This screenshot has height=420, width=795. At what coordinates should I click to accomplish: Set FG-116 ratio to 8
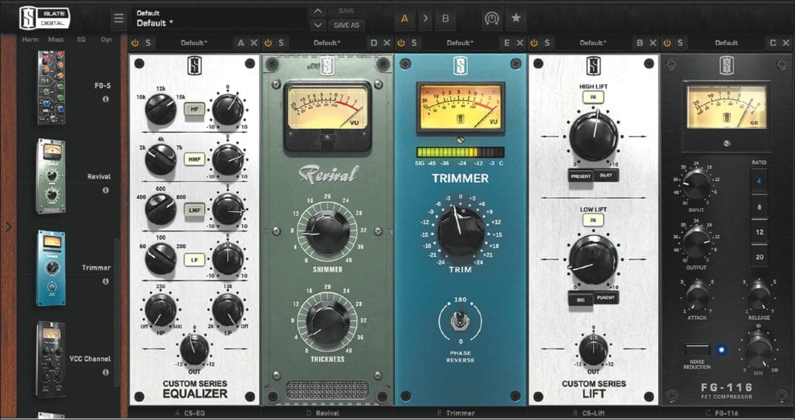click(759, 207)
